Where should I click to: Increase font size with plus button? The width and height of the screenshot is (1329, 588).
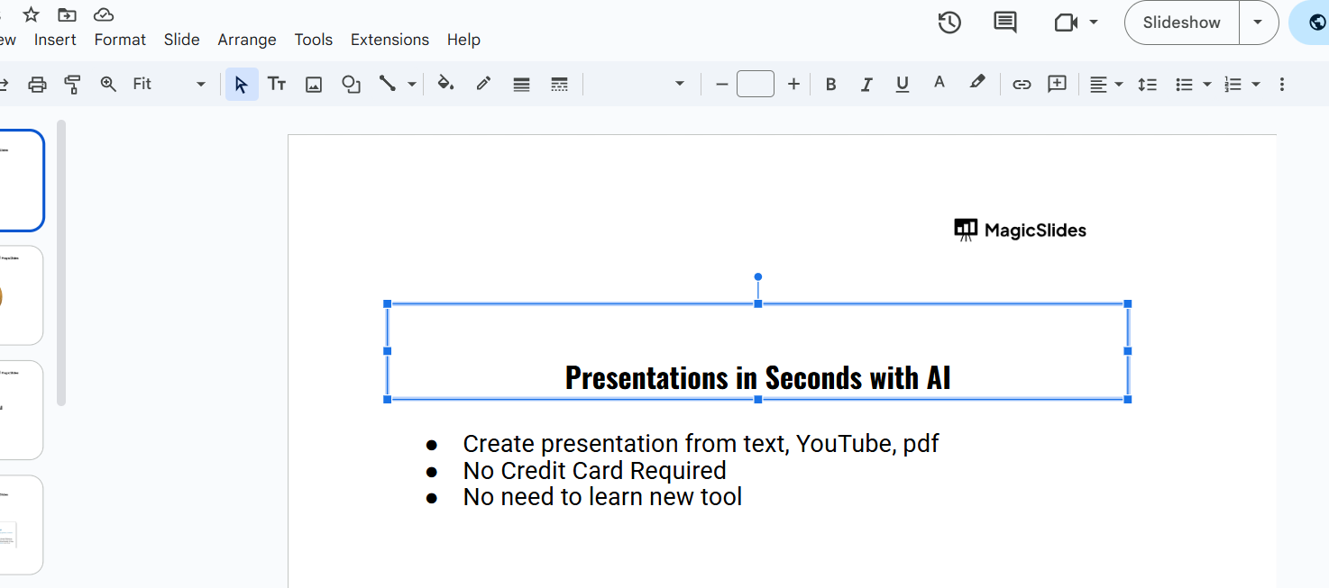793,85
